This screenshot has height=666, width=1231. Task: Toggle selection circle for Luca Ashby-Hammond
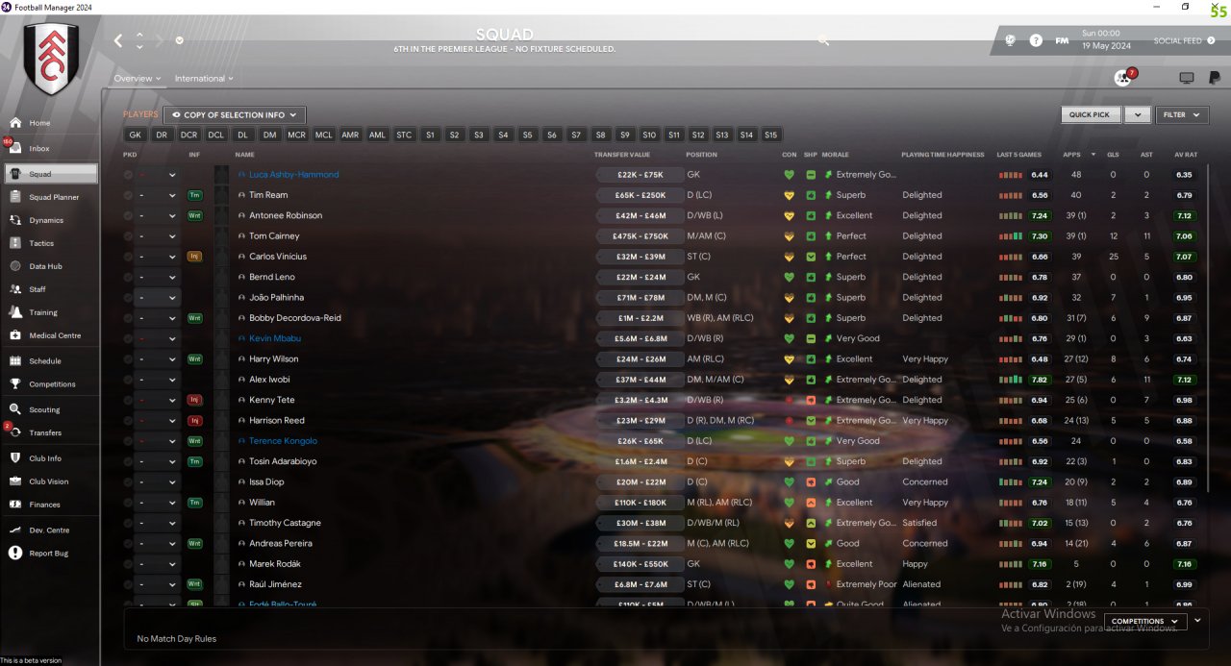click(128, 175)
